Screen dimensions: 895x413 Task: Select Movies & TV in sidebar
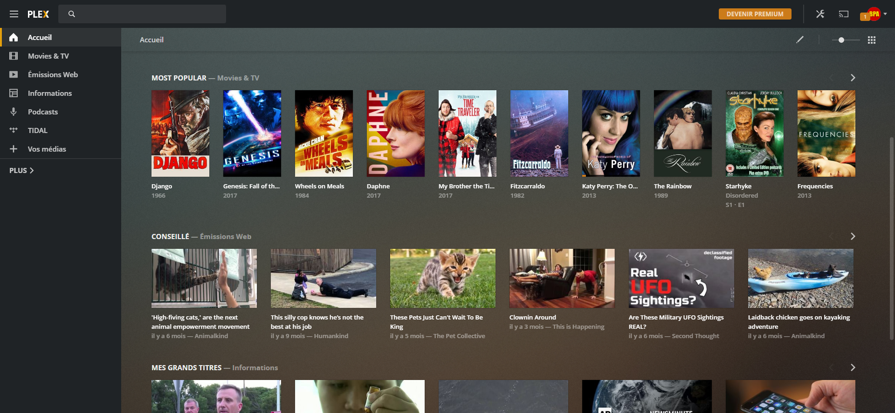48,56
